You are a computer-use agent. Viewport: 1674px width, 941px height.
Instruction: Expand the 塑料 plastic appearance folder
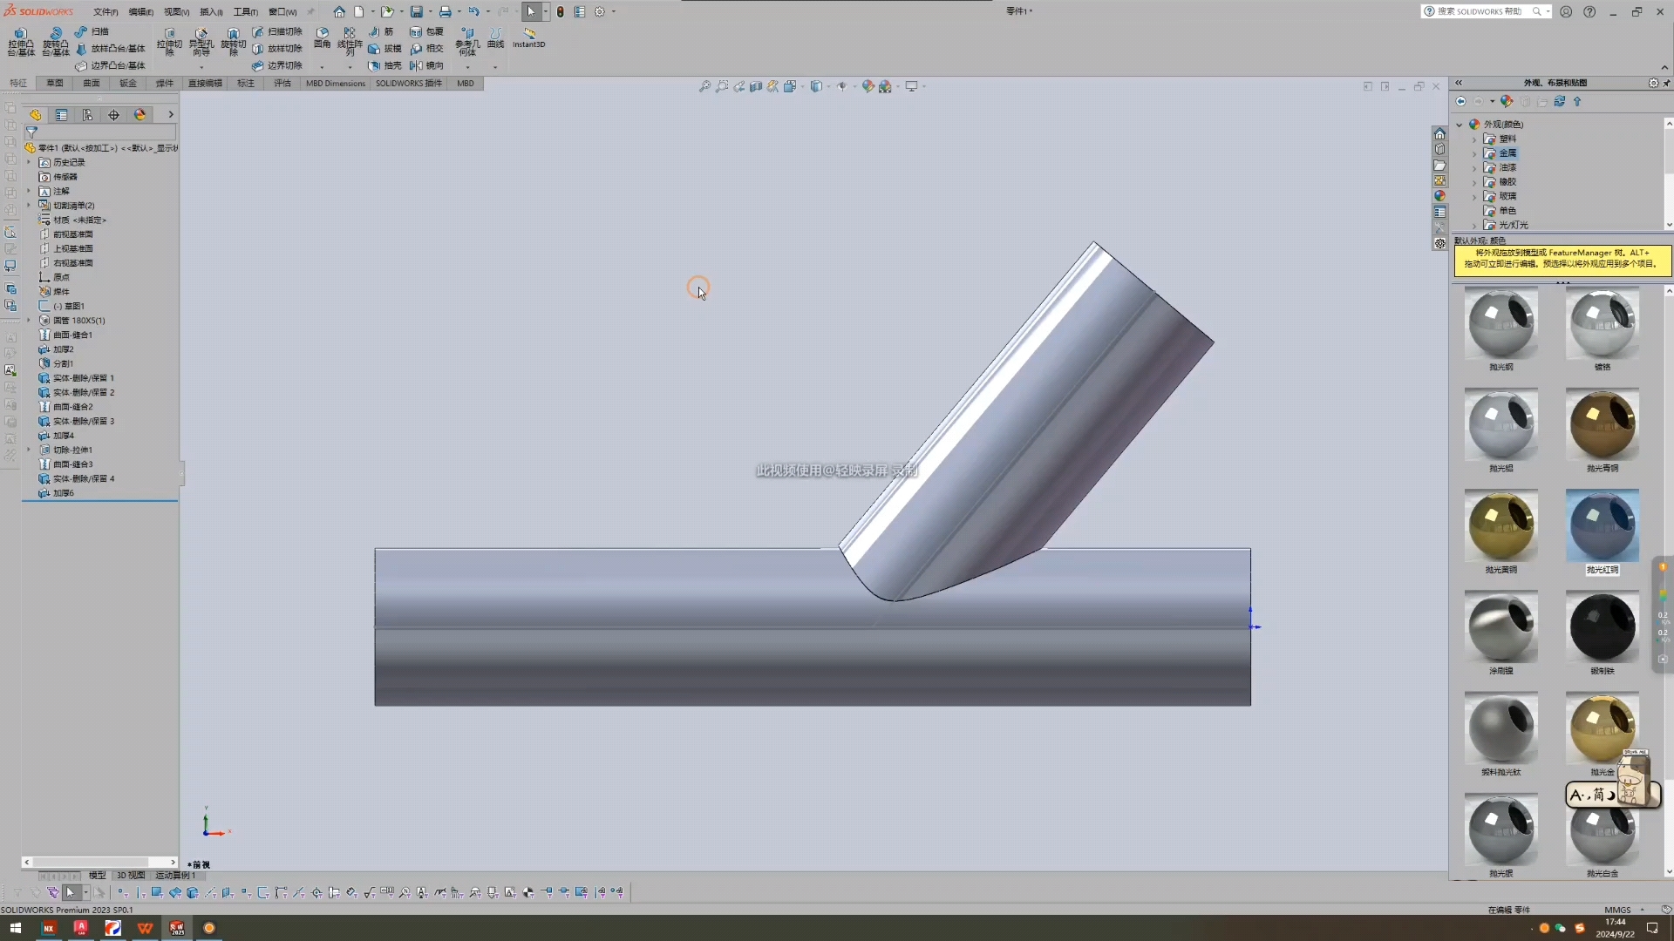1474,139
